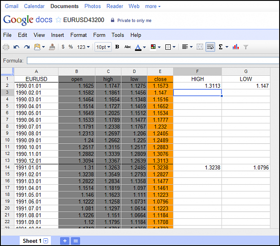Click the Print icon in toolbar
Image resolution: width=280 pixels, height=246 pixels.
coord(6,47)
